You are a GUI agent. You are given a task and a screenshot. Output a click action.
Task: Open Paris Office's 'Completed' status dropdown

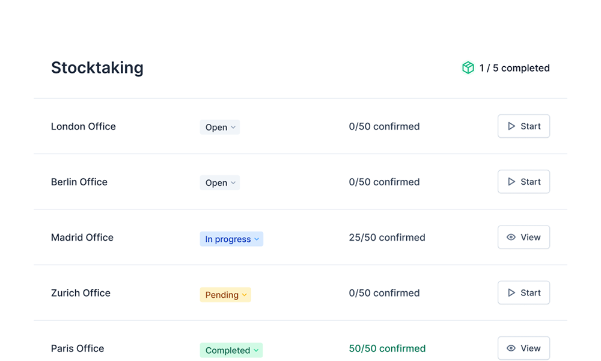coord(231,350)
